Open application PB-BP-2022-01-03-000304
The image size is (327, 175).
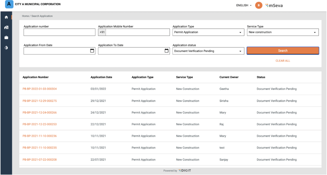coord(40,89)
